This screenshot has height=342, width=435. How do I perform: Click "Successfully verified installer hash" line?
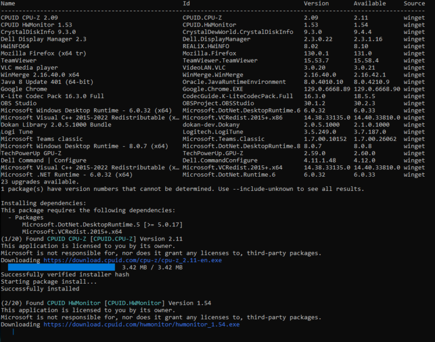click(65, 275)
